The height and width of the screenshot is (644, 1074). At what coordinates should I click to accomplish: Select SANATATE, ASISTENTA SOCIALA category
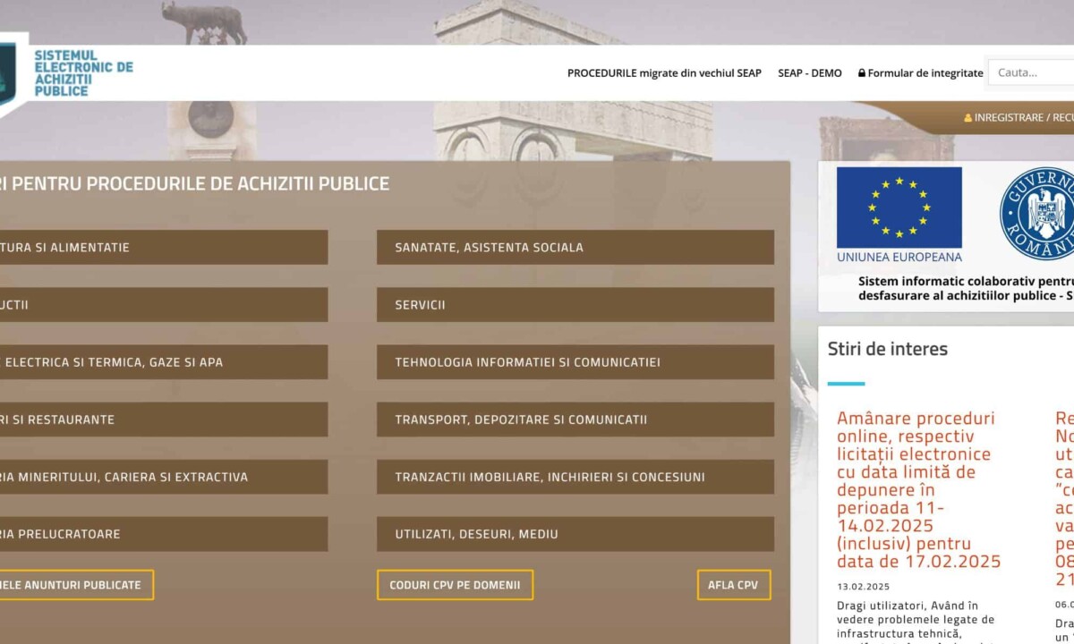coord(575,248)
